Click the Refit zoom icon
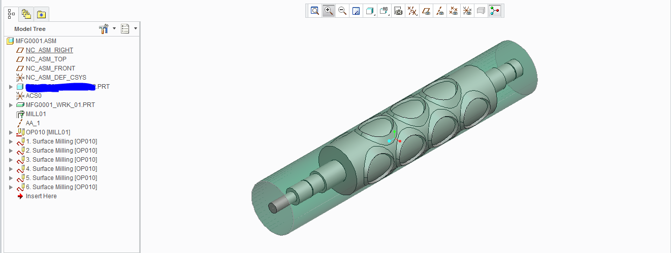 pyautogui.click(x=315, y=11)
